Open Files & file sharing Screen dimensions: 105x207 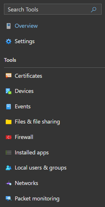37,122
